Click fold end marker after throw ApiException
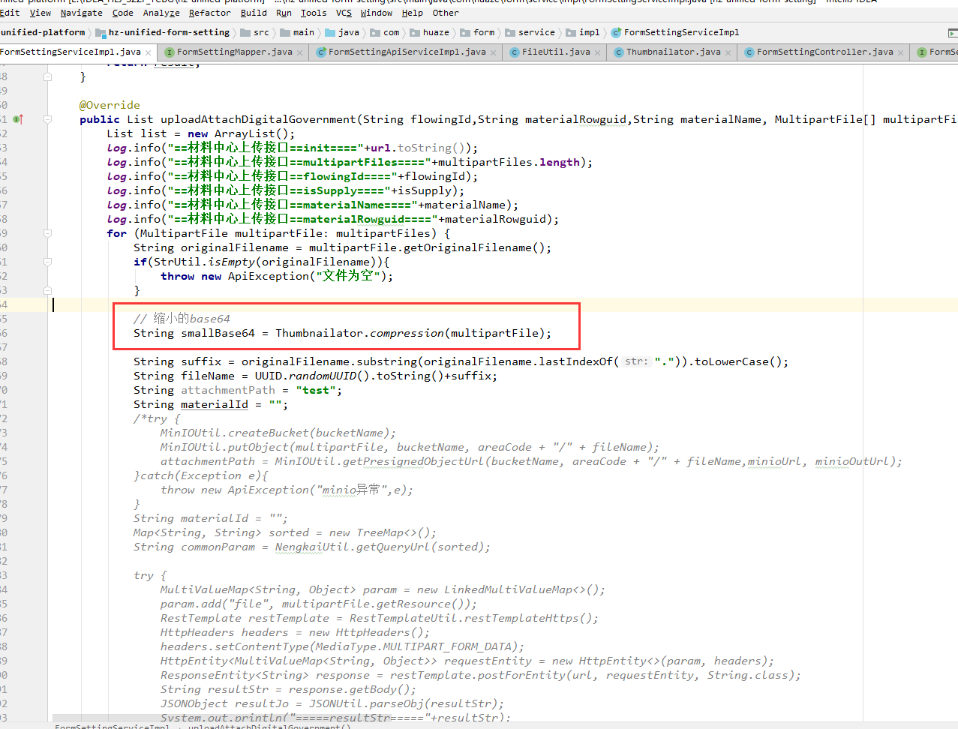This screenshot has width=958, height=729. (47, 290)
